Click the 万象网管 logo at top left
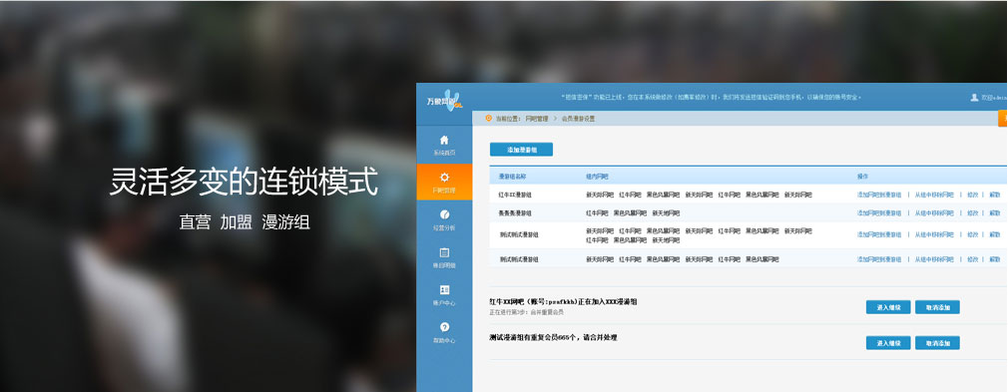Viewport: 1008px width, 392px height. (x=443, y=100)
